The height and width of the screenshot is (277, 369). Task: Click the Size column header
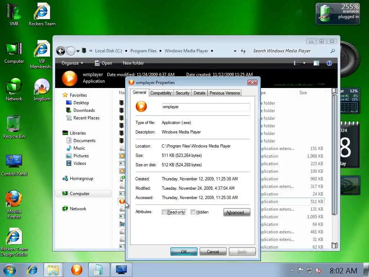(303, 93)
